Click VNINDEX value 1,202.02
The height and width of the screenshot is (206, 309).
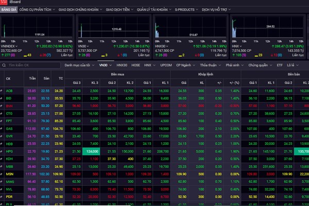coord(46,46)
